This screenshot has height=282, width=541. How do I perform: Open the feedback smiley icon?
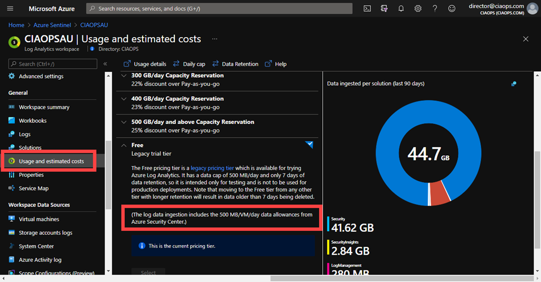[x=452, y=8]
